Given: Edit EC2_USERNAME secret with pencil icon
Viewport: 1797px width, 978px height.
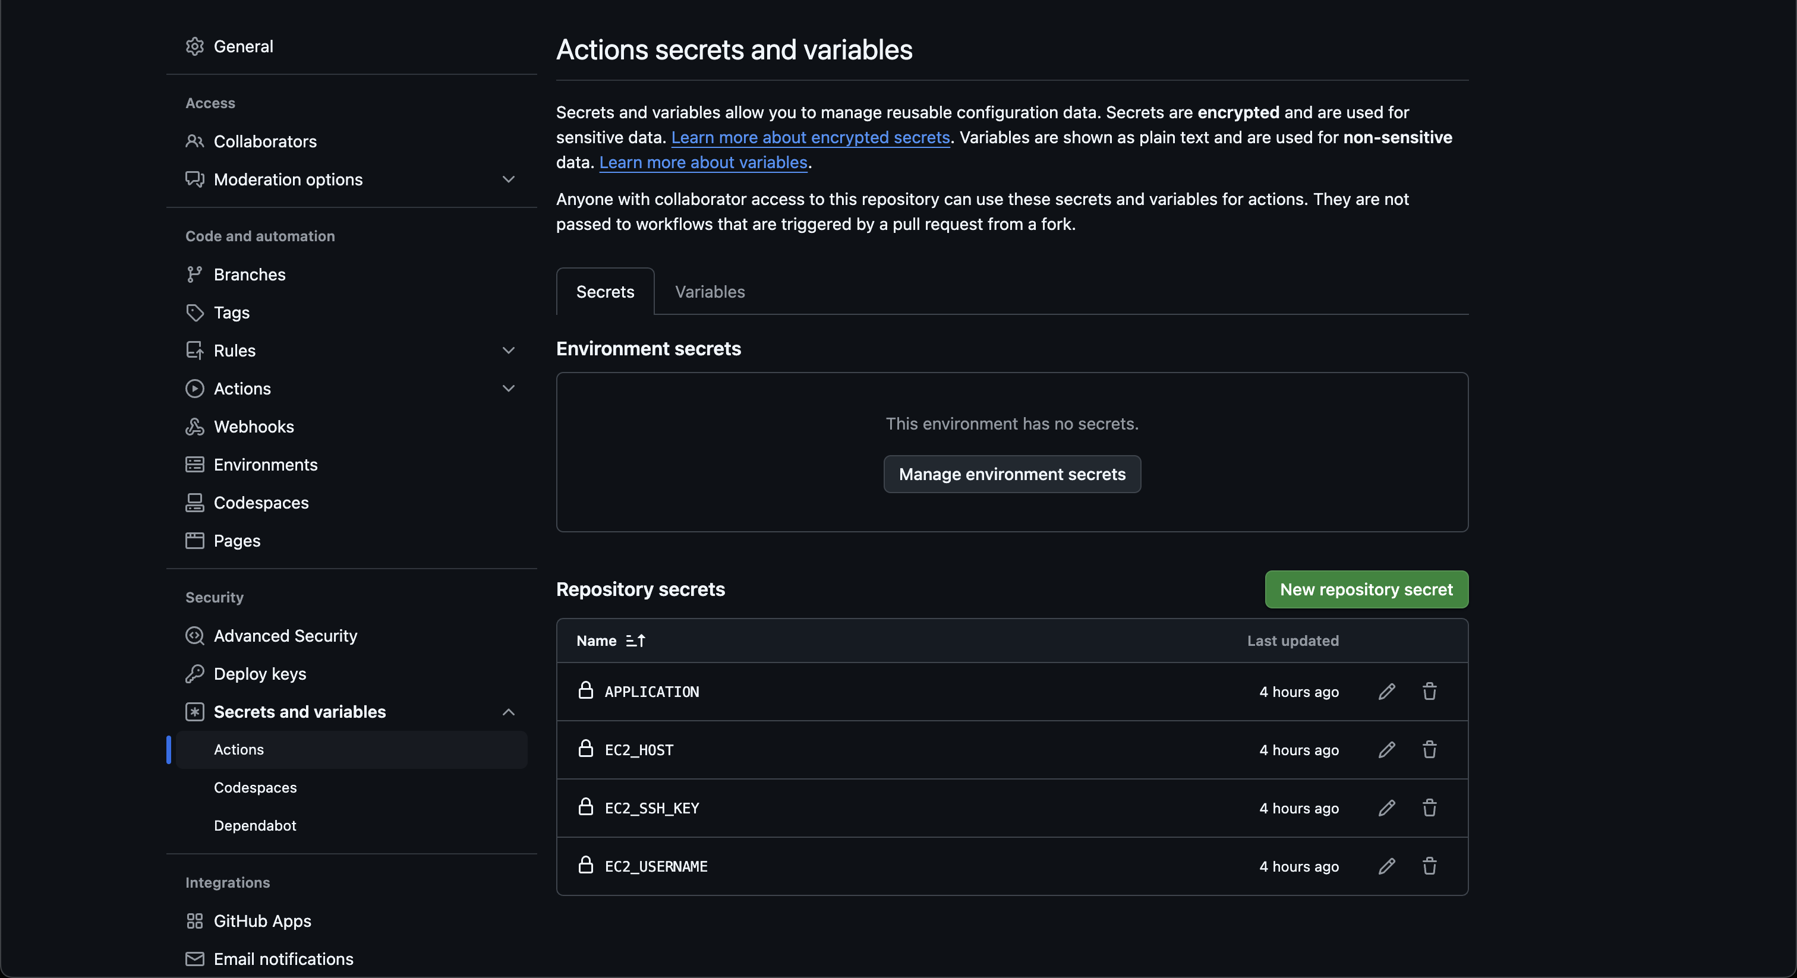Looking at the screenshot, I should coord(1386,866).
